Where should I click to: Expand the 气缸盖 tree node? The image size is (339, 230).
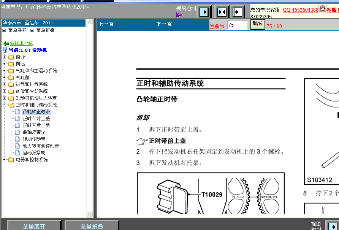pyautogui.click(x=4, y=77)
